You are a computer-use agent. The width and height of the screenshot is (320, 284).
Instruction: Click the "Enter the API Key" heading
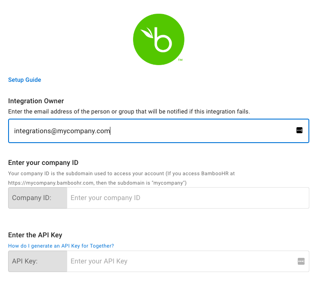point(36,235)
